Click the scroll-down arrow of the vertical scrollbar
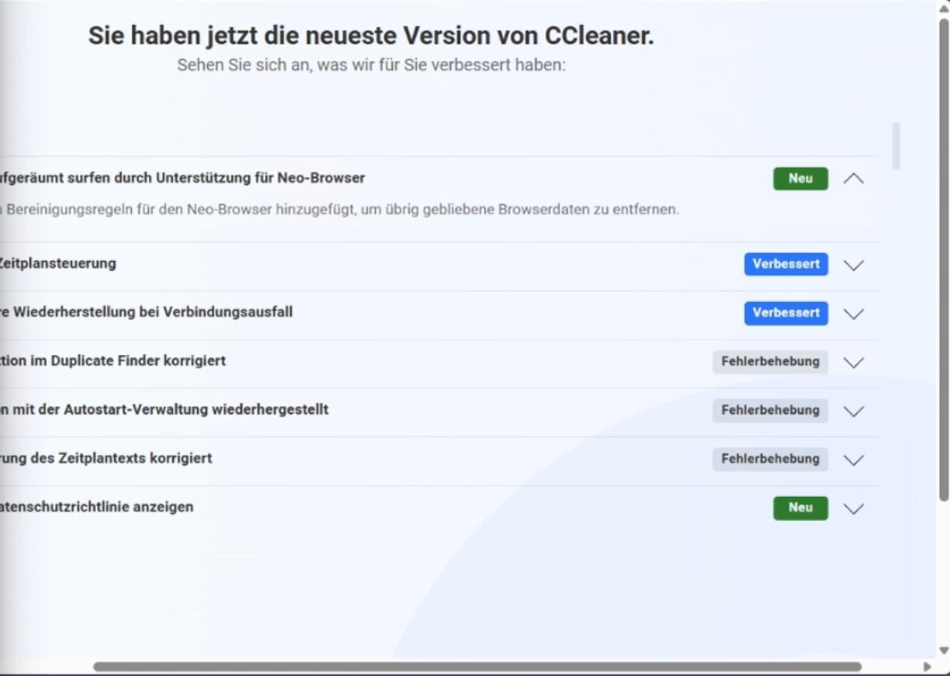950x676 pixels. pyautogui.click(x=944, y=651)
